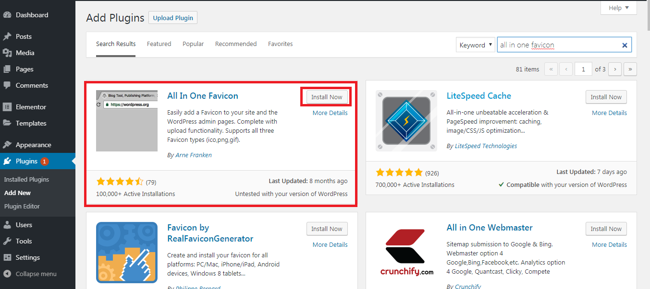Clear search with the X icon
This screenshot has height=289, width=650.
pyautogui.click(x=625, y=45)
